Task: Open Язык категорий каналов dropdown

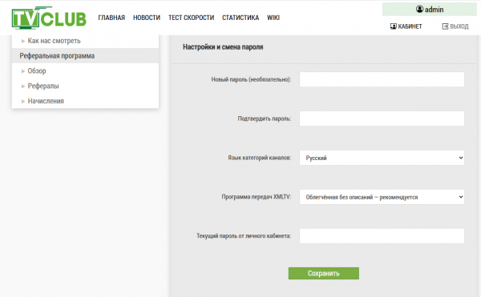Action: tap(382, 158)
